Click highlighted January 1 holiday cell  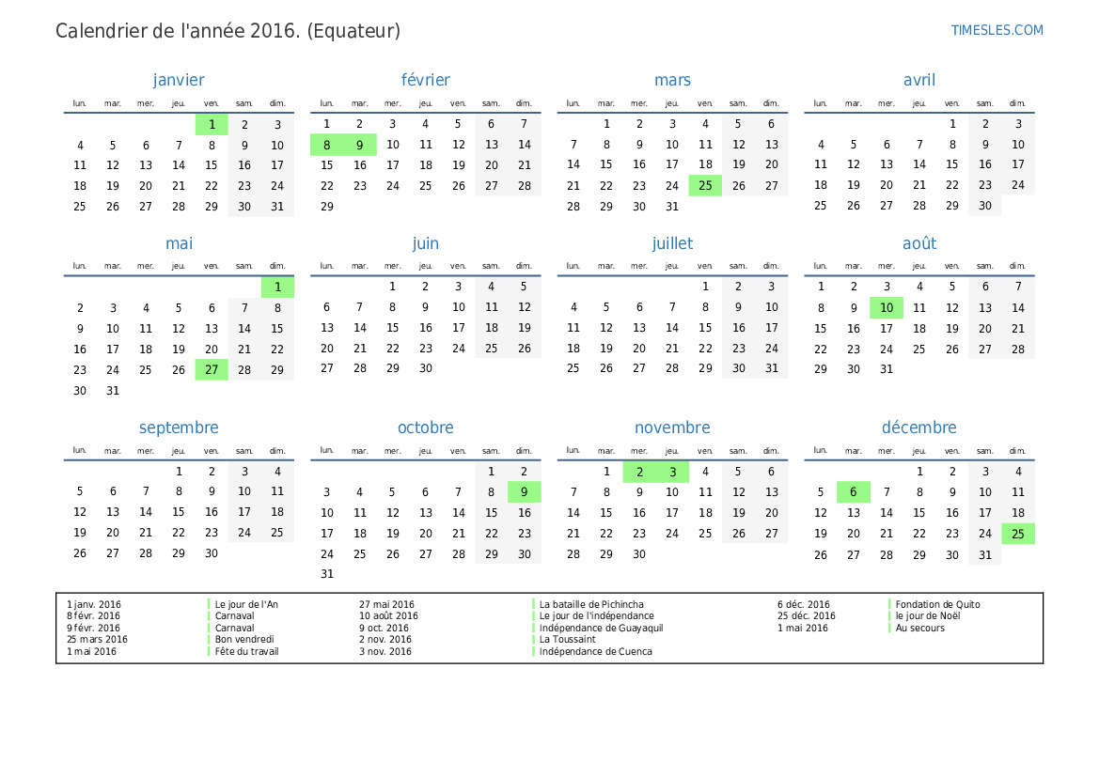(x=212, y=125)
